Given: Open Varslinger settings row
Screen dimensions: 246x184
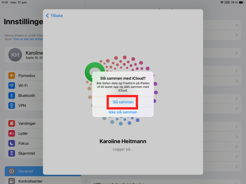Looking at the screenshot, I should (24, 124).
